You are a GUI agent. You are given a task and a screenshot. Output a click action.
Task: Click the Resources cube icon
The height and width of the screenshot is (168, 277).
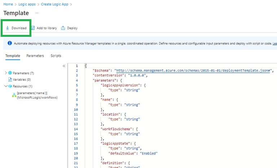point(10,86)
